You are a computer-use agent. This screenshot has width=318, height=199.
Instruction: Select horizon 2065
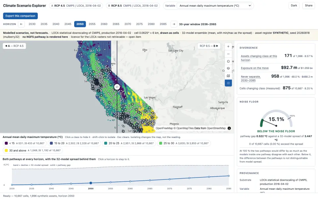coord(116,24)
